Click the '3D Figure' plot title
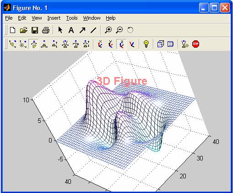This screenshot has width=233, height=193. tap(122, 81)
